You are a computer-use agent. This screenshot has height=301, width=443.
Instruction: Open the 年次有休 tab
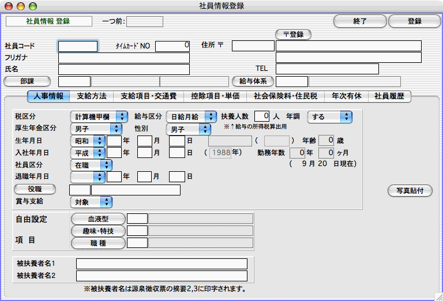click(x=346, y=96)
